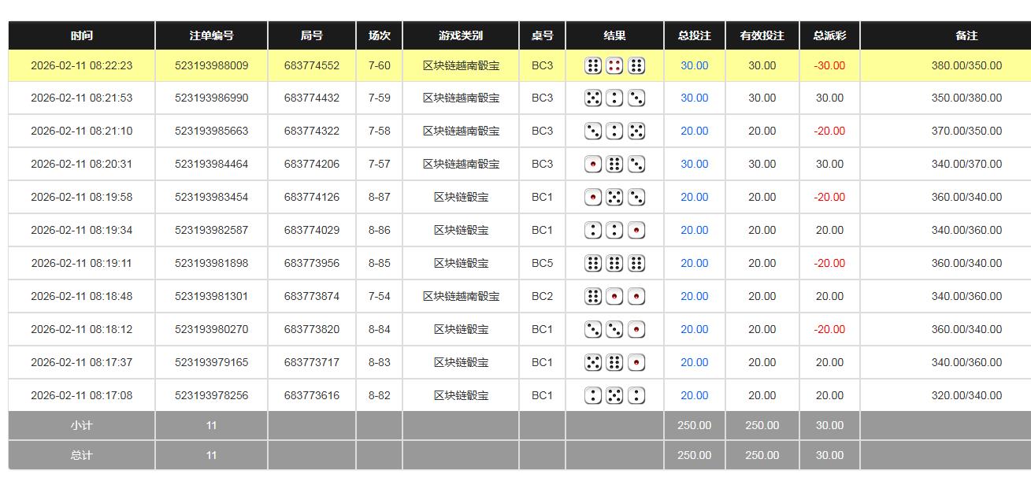
Task: Click the red -30.00 payout value
Action: [x=829, y=65]
